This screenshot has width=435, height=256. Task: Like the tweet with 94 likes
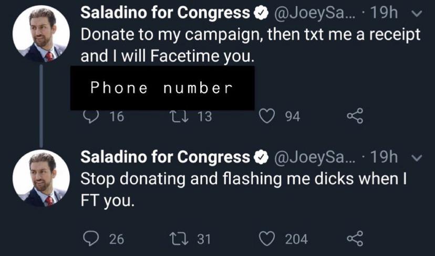pos(268,116)
